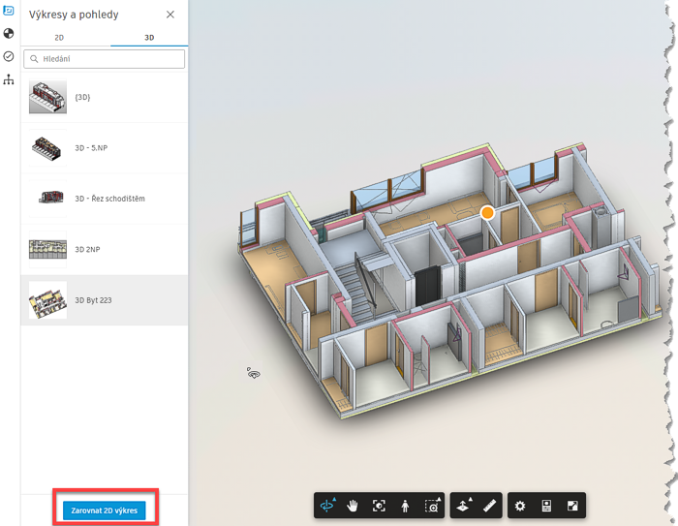Open the Sheets and views sidebar icon
Image resolution: width=678 pixels, height=526 pixels.
point(8,10)
